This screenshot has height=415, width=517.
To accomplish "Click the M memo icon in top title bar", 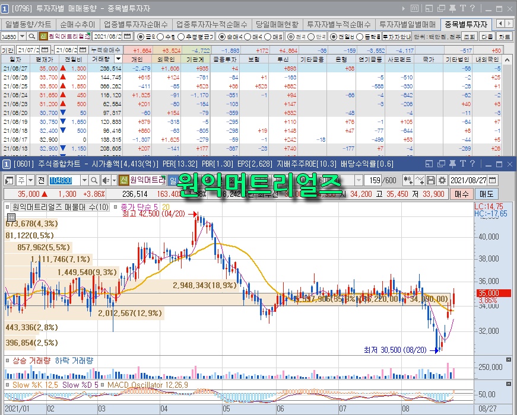I will coord(415,8).
